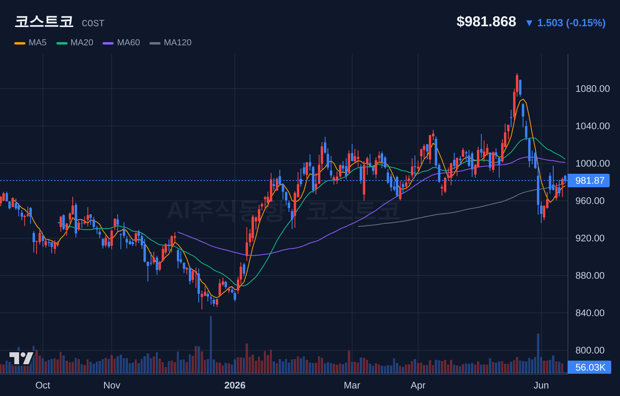Click the 960.00 price axis label
The image size is (620, 396).
click(x=590, y=201)
